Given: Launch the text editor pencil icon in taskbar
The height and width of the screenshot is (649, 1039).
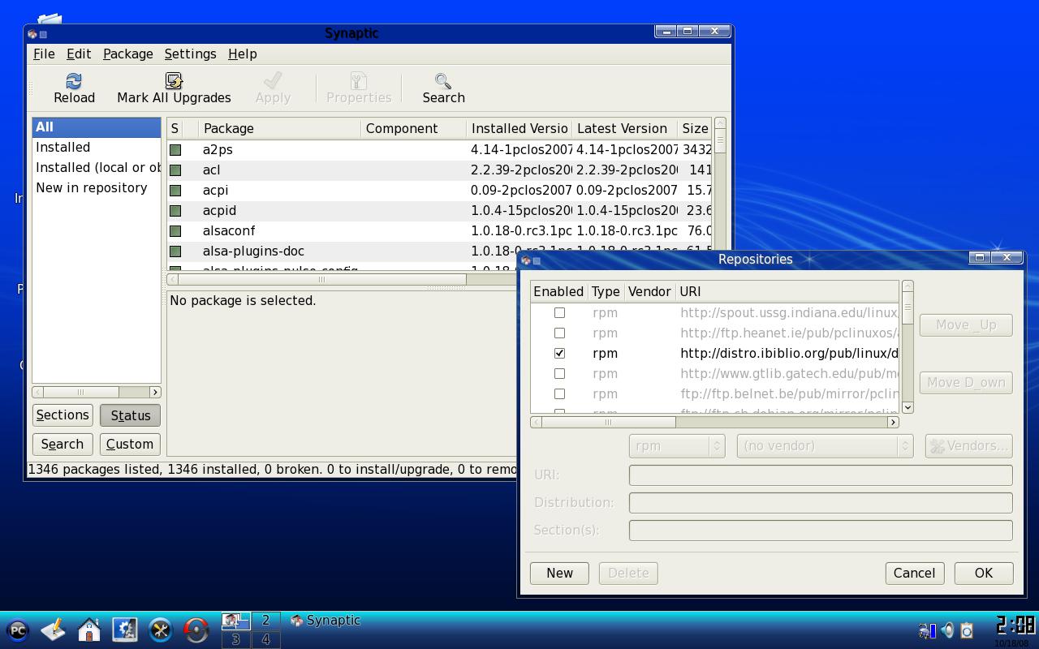Looking at the screenshot, I should coord(54,630).
